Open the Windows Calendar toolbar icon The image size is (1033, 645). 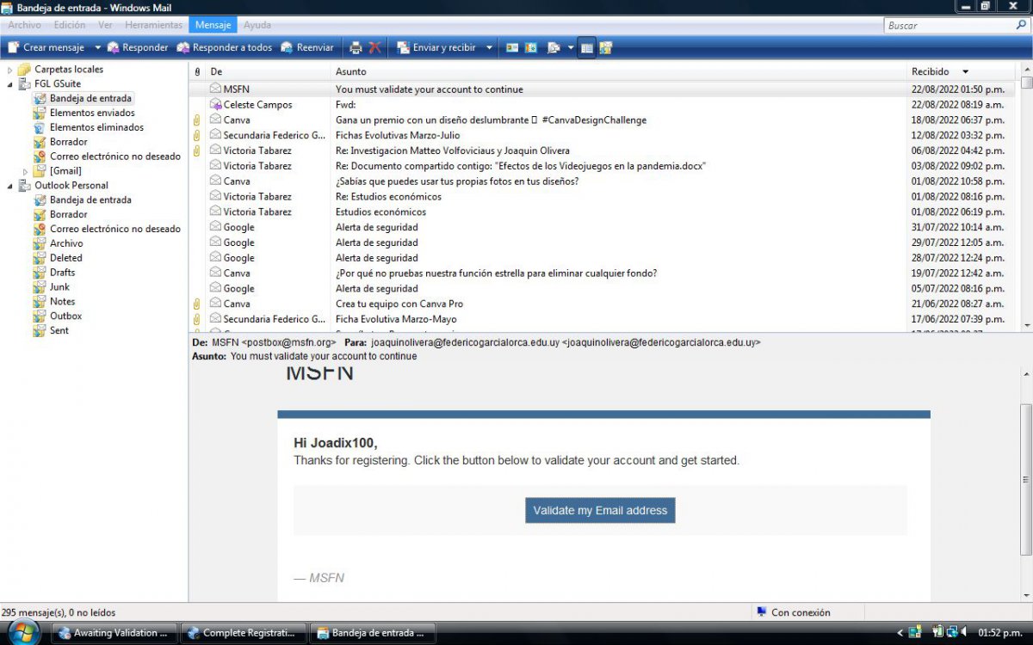[x=531, y=47]
